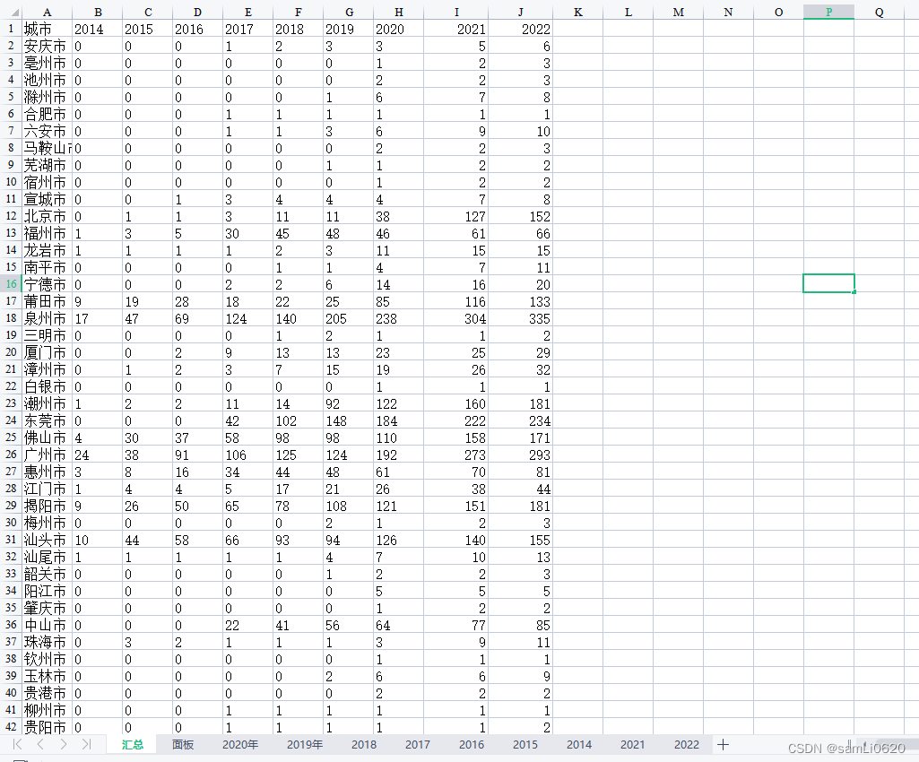Image resolution: width=919 pixels, height=762 pixels.
Task: Select column K header
Action: coord(578,13)
